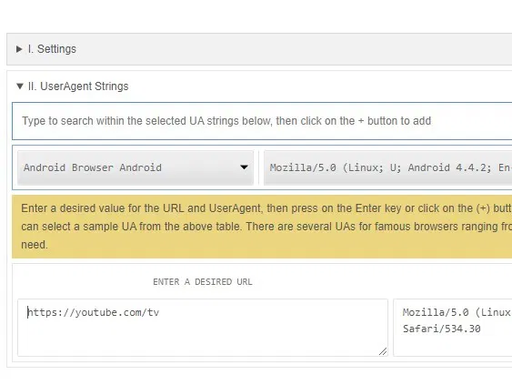Focus the UA strings search box
Image resolution: width=512 pixels, height=385 pixels.
[262, 121]
